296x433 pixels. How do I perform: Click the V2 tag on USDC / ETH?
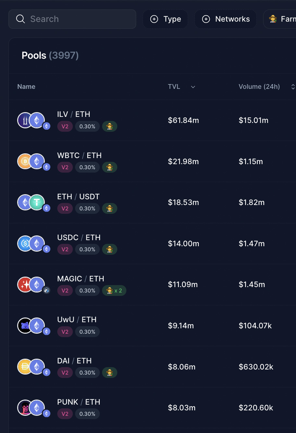point(65,250)
